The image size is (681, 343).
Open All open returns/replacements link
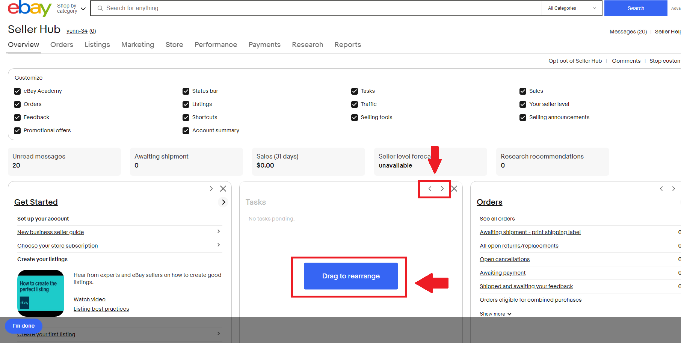pos(519,246)
